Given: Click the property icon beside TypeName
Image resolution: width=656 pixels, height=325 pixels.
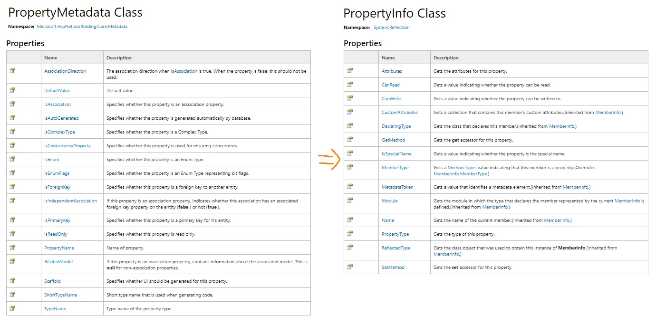Looking at the screenshot, I should (x=12, y=308).
